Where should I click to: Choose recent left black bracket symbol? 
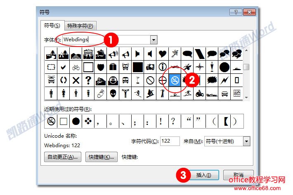click(x=226, y=122)
